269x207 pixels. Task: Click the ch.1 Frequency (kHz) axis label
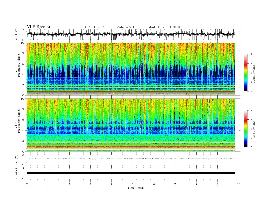tap(18, 65)
